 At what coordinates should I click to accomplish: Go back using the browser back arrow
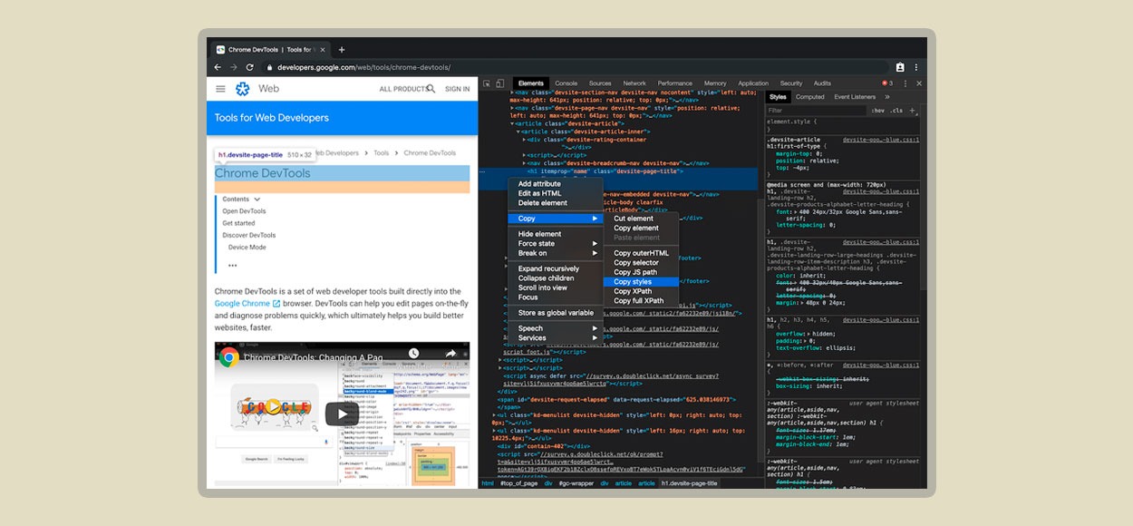(x=218, y=67)
